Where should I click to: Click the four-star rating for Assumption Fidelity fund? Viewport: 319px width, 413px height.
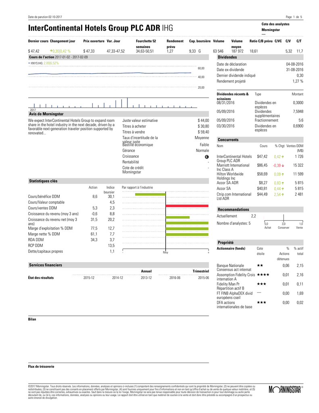pos(263,275)
